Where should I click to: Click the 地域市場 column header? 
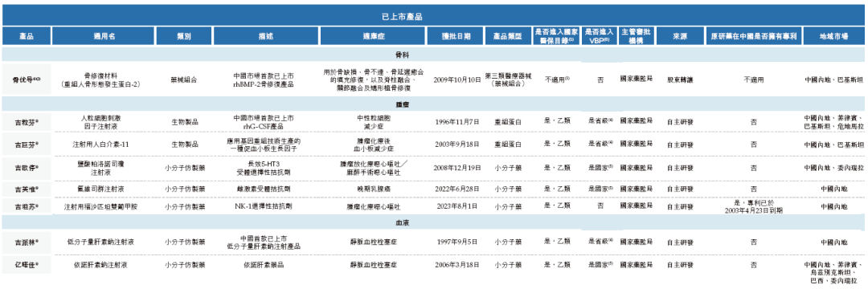[833, 35]
